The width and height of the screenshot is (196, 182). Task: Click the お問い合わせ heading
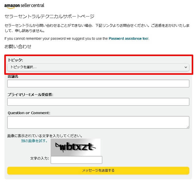18,47
